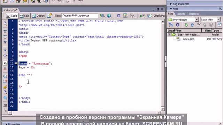The width and height of the screenshot is (223, 125).
Task: Click the Wrap Tag pencil icon
Action: point(5,87)
